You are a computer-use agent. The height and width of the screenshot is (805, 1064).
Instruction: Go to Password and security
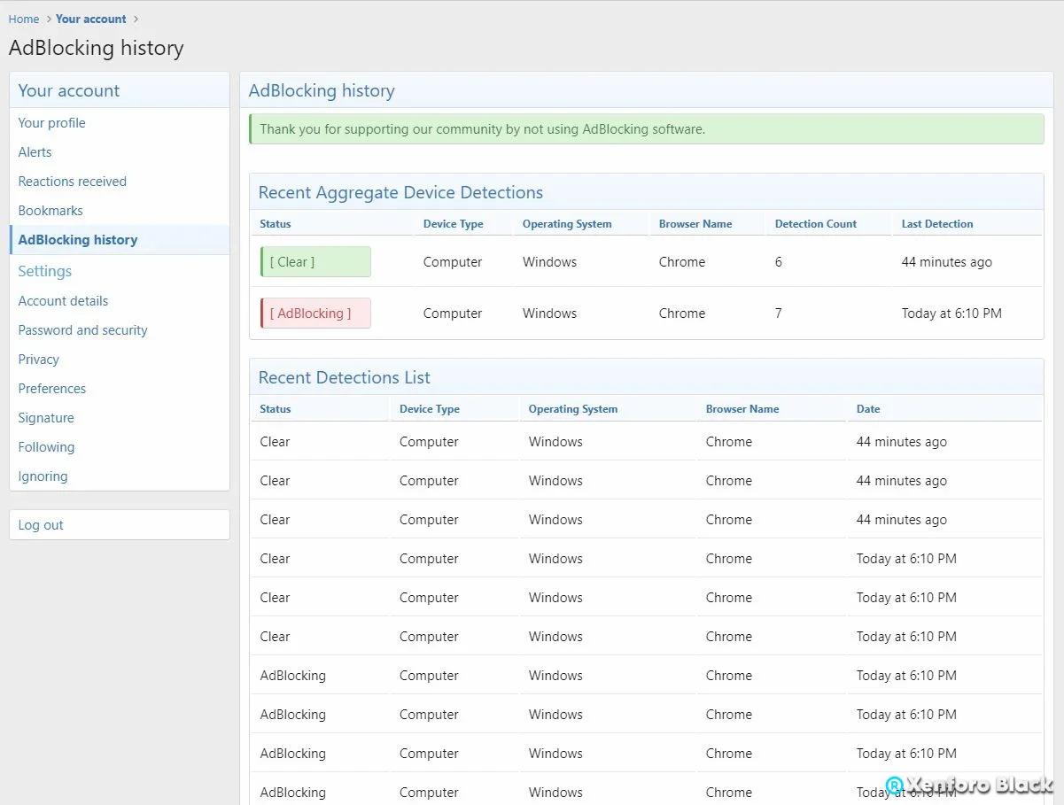click(120, 330)
